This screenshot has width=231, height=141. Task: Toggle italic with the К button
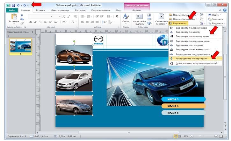point(35,22)
